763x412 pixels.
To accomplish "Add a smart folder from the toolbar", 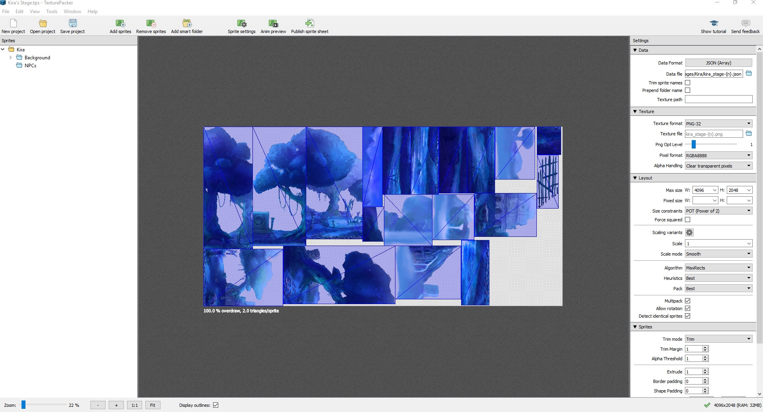I will 187,23.
